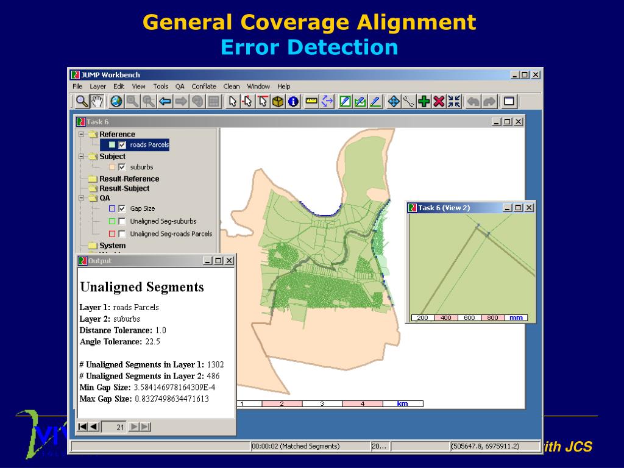Click the green plus toolbar icon

tap(424, 102)
